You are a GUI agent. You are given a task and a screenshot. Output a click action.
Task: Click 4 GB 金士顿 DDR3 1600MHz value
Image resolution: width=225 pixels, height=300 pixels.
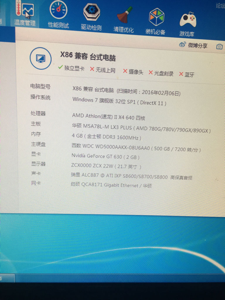[106, 137]
